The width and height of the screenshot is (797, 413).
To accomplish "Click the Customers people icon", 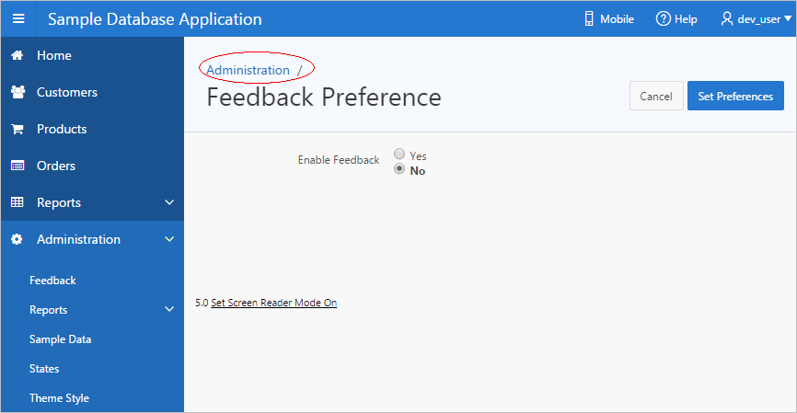I will click(17, 92).
